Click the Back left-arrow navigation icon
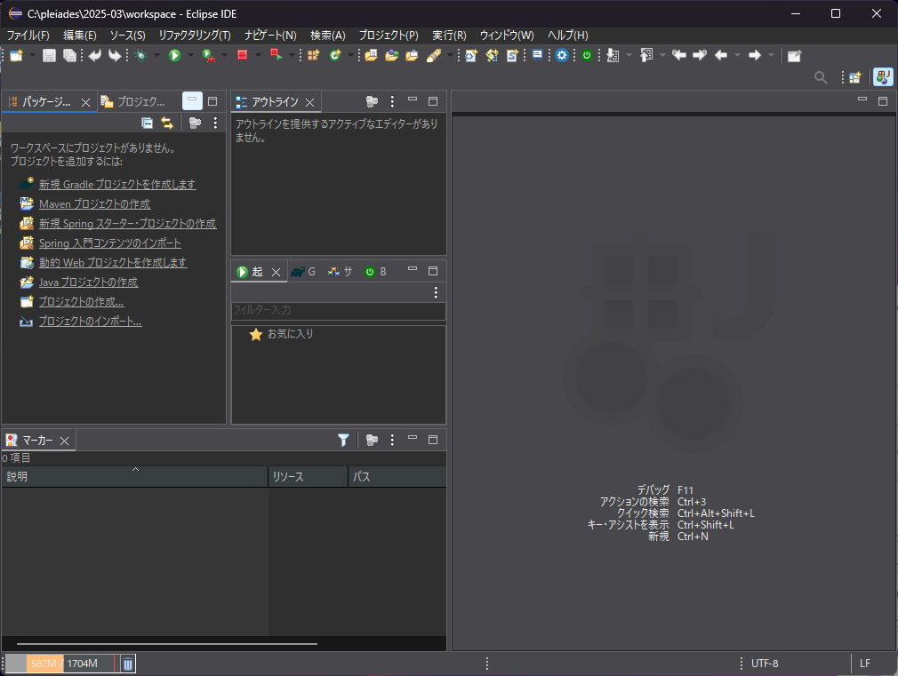 tap(721, 56)
